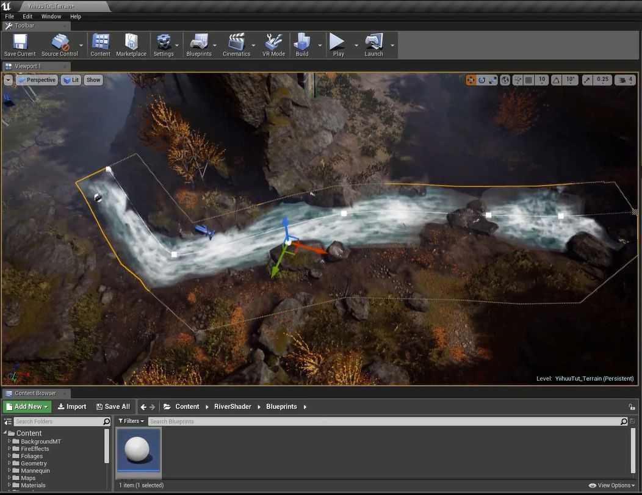The height and width of the screenshot is (495, 642).
Task: Click the Save All button
Action: click(113, 406)
